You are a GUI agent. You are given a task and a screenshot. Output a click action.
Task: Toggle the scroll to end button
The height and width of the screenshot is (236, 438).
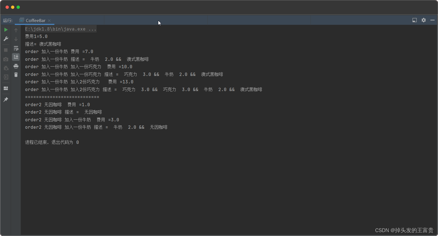pos(16,57)
